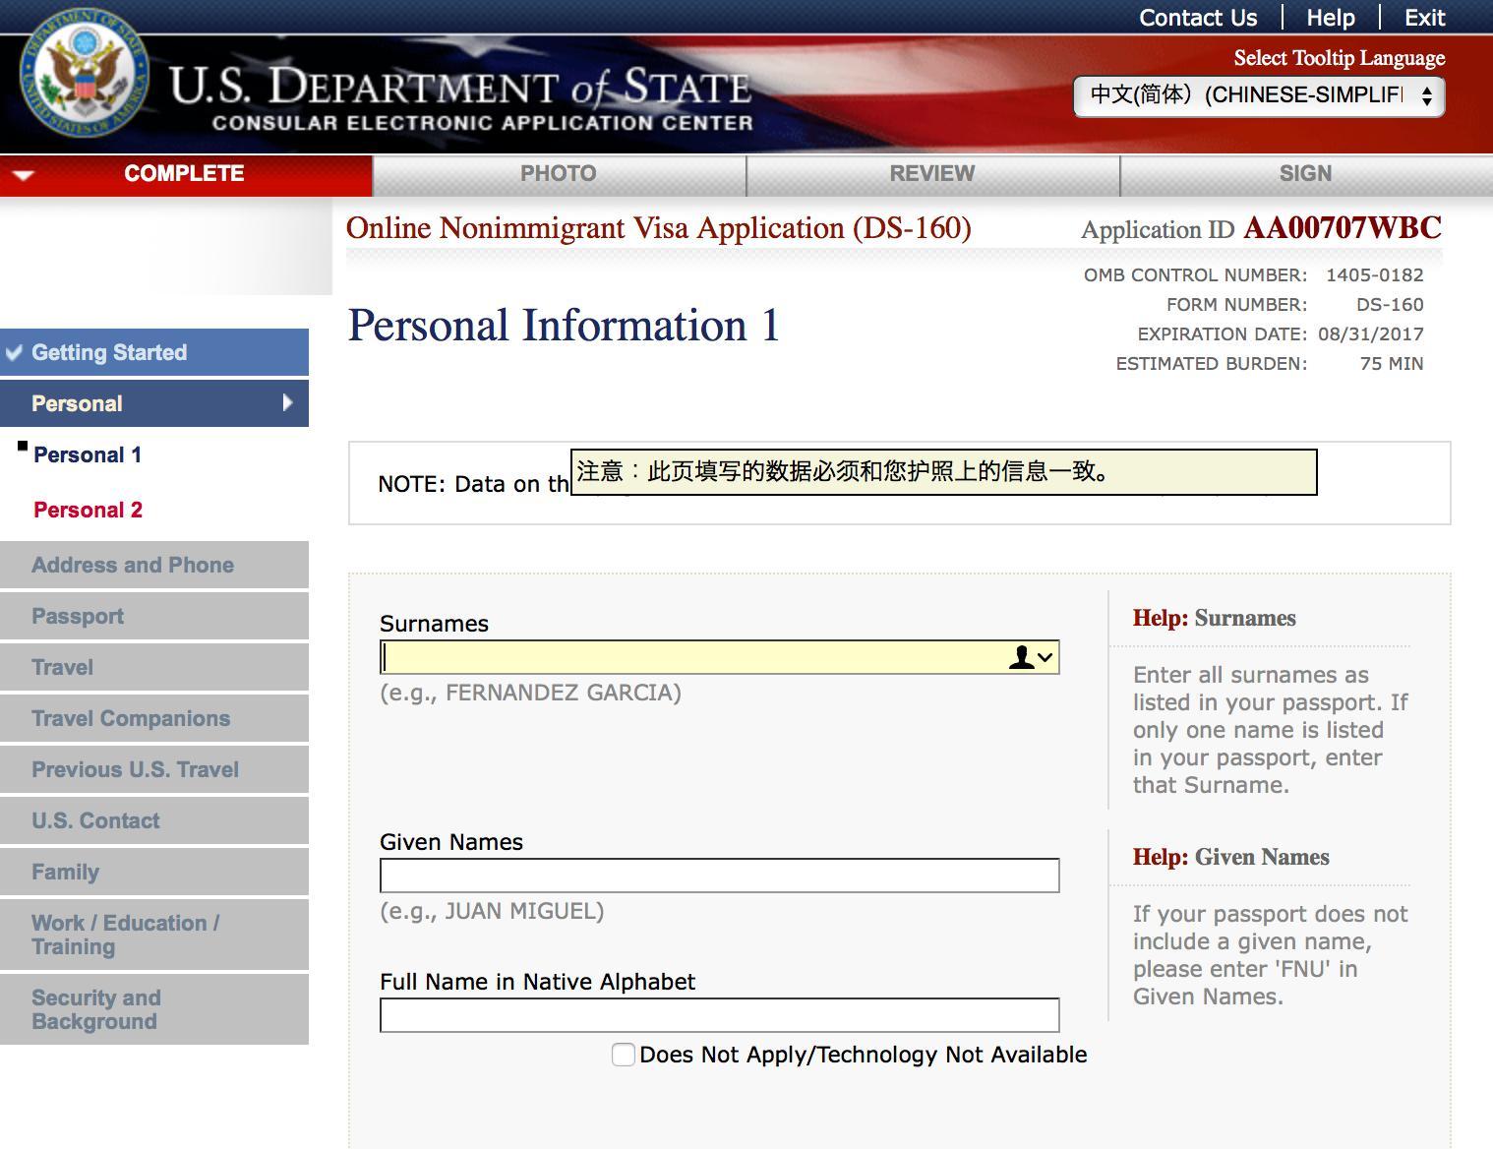Open the Passport section

154,616
